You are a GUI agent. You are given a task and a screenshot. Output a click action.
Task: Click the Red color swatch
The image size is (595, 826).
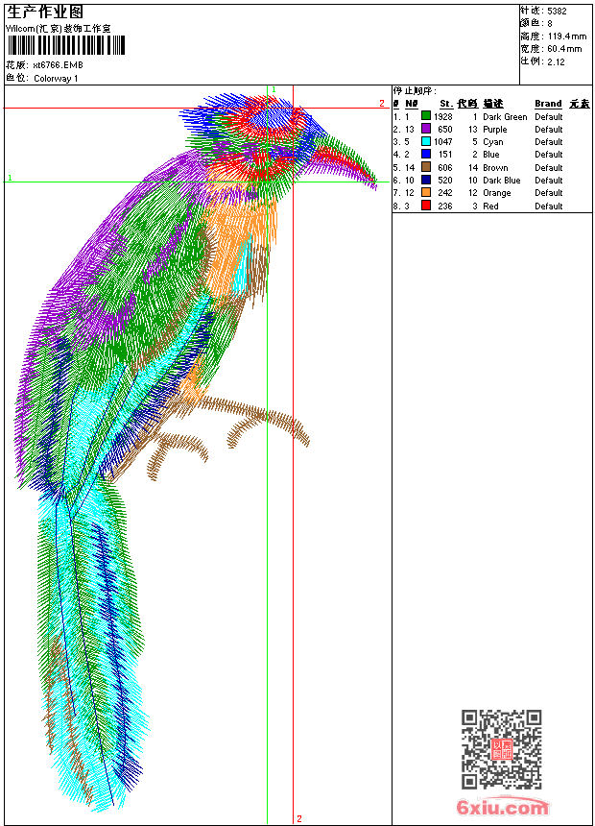[x=426, y=206]
